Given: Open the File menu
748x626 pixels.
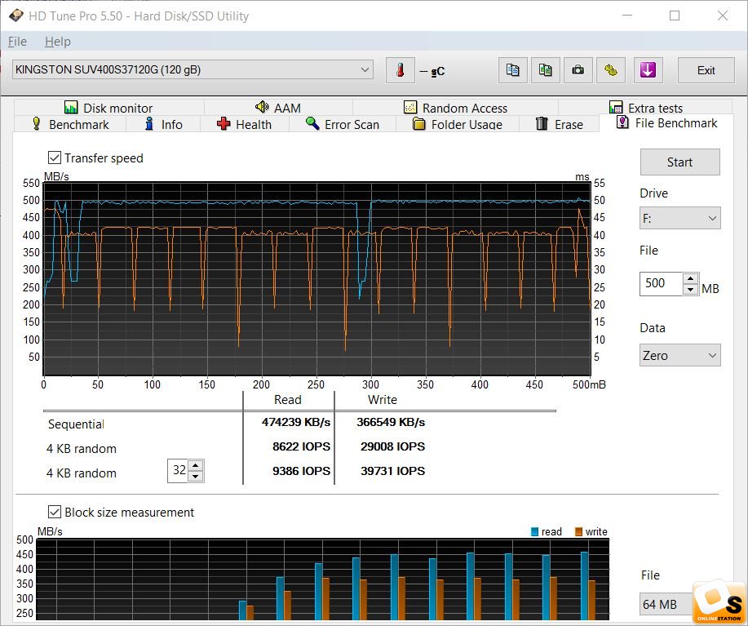Looking at the screenshot, I should 17,42.
